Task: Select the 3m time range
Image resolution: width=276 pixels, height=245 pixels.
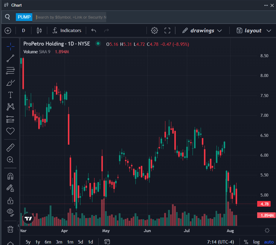Action: (59, 242)
